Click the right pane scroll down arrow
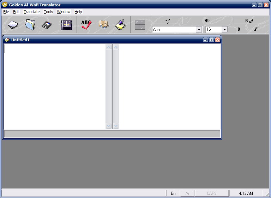The height and width of the screenshot is (198, 271). [x=116, y=126]
